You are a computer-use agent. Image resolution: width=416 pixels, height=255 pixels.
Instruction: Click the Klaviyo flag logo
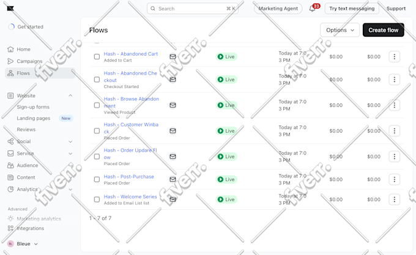(10, 9)
